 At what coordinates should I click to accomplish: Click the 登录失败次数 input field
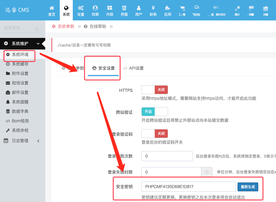pyautogui.click(x=167, y=156)
